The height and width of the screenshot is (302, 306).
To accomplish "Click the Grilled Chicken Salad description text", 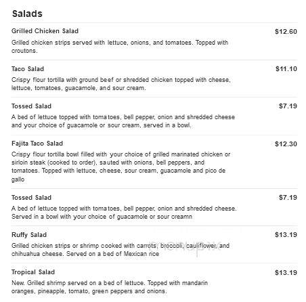I will tap(120, 47).
